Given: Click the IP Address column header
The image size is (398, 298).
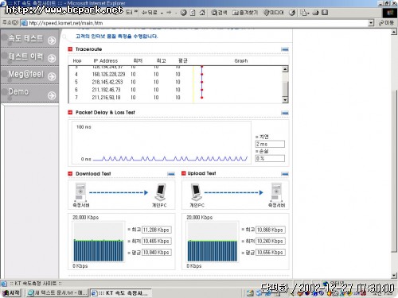Looking at the screenshot, I should point(105,60).
